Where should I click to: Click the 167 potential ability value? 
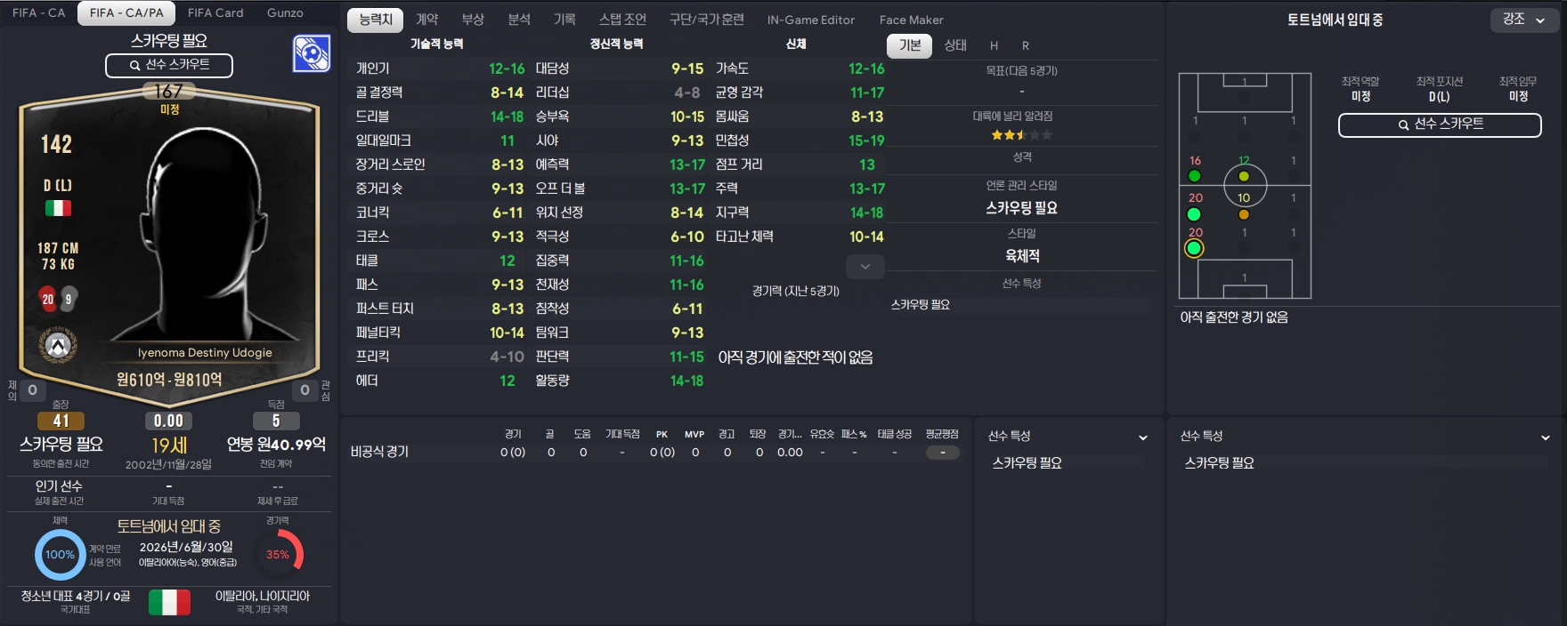[168, 91]
